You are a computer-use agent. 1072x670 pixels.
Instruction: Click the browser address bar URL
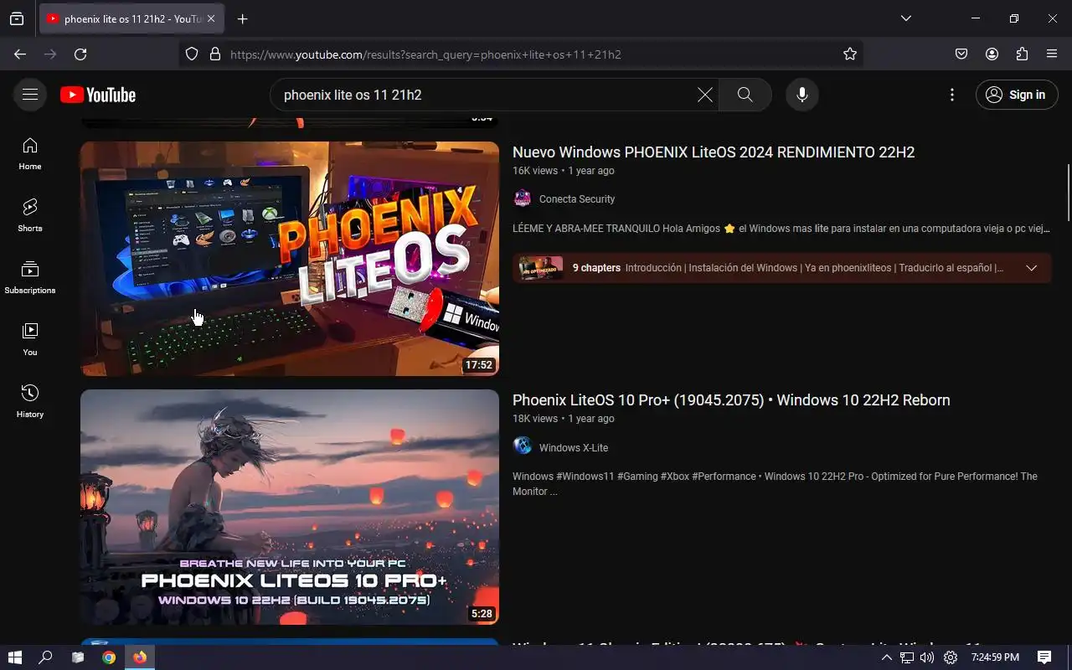tap(425, 54)
